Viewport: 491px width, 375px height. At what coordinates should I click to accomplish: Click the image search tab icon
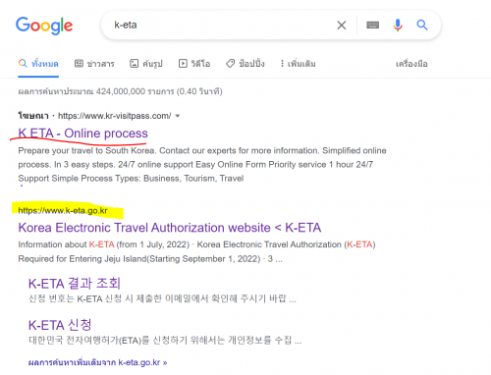click(x=135, y=63)
